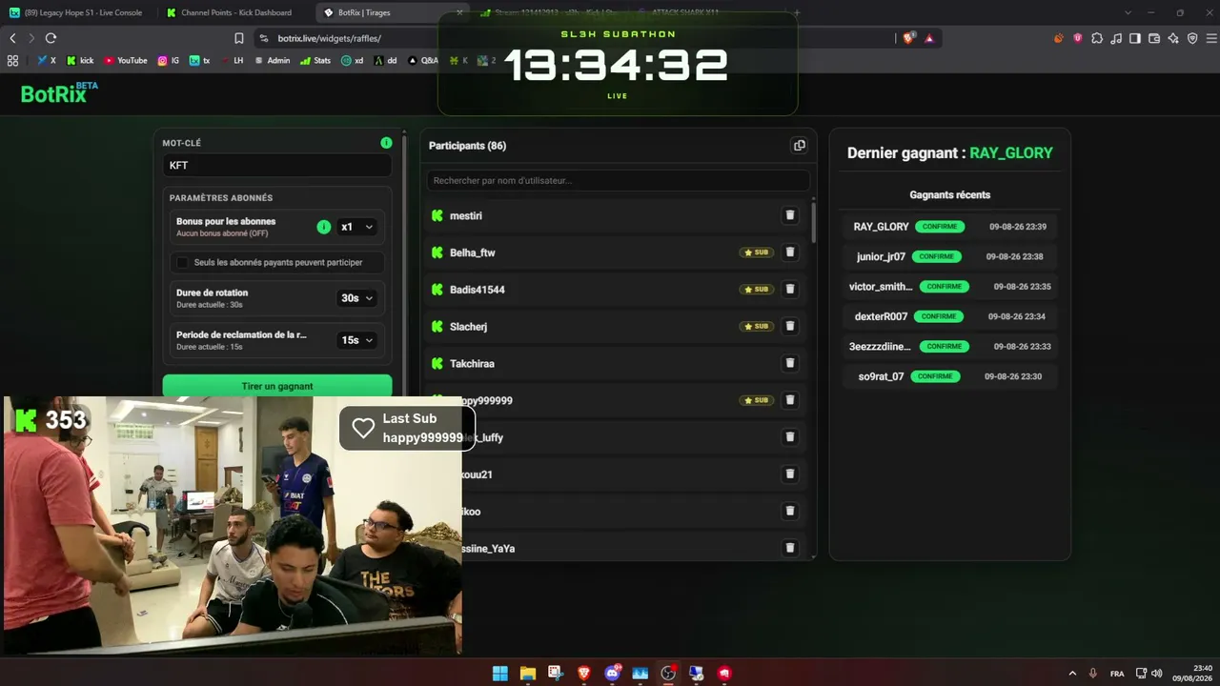Click the 'Rechercher par nom d'utilisateur' search field

point(618,180)
